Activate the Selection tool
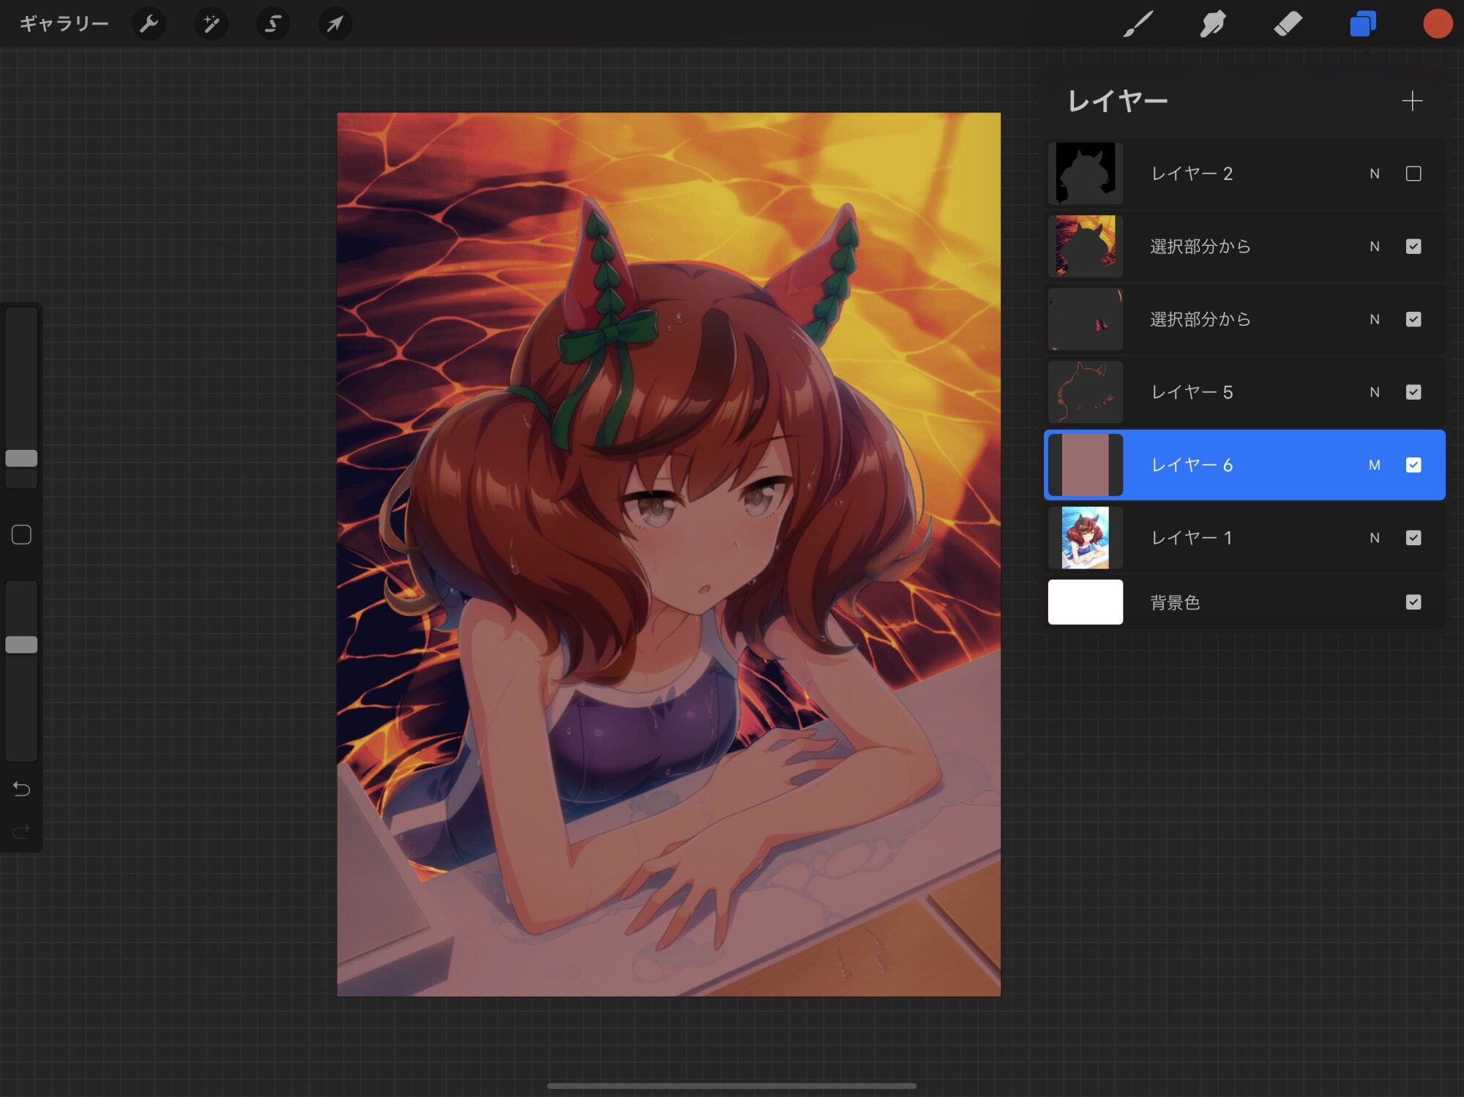The image size is (1464, 1097). tap(273, 24)
